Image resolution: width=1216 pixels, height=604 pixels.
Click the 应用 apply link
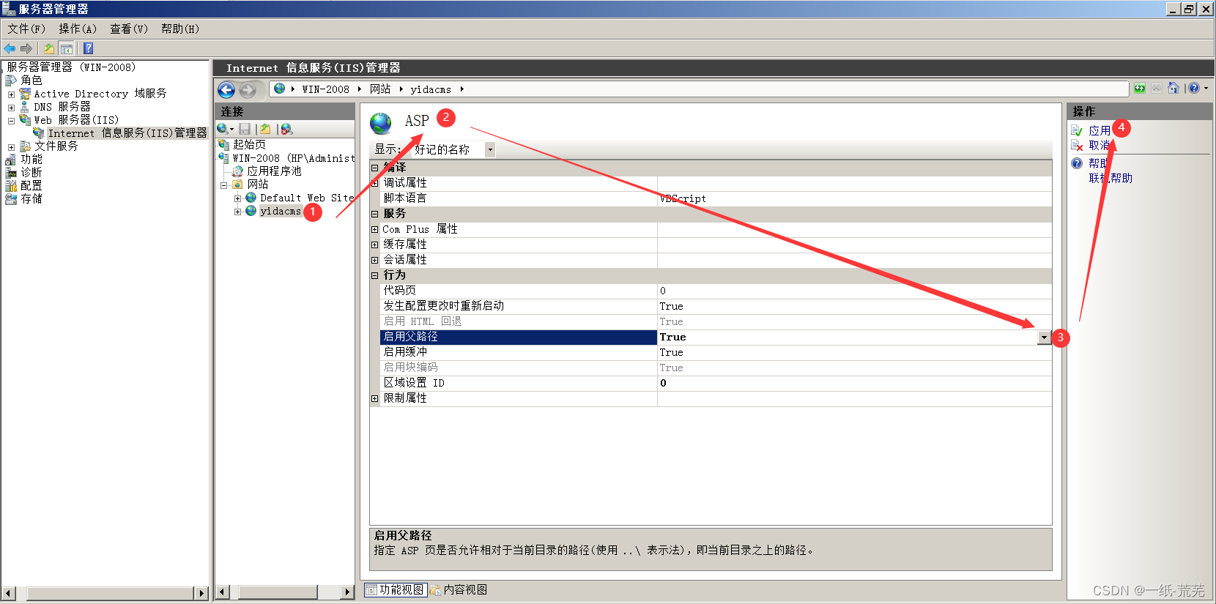(1100, 130)
